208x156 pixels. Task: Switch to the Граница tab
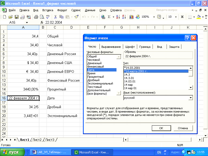(145, 47)
